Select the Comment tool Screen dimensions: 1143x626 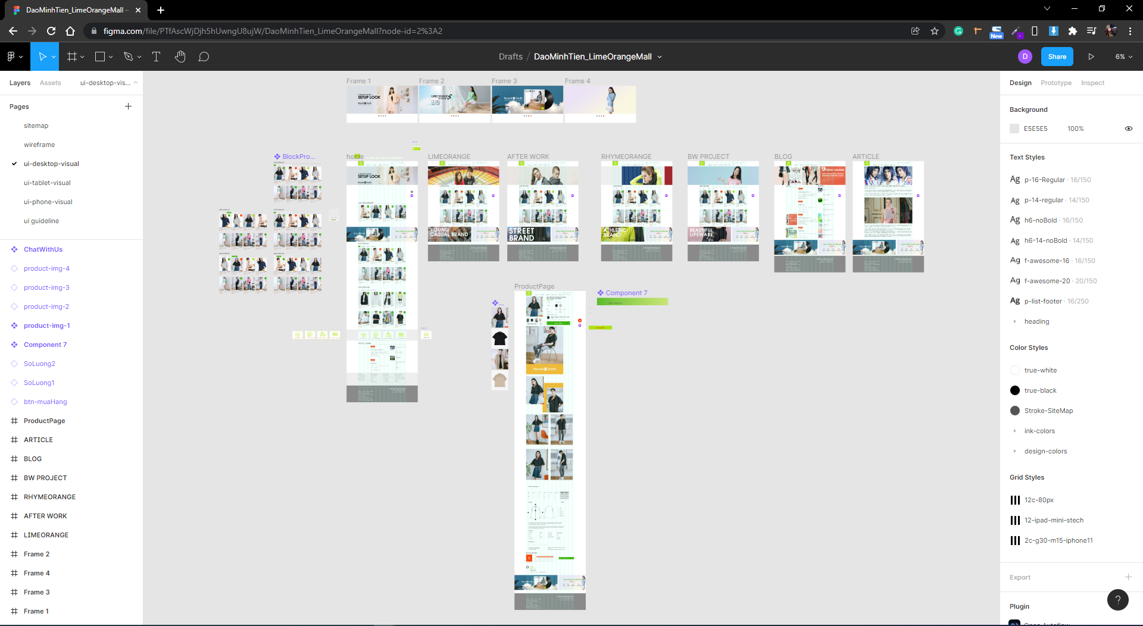(204, 57)
